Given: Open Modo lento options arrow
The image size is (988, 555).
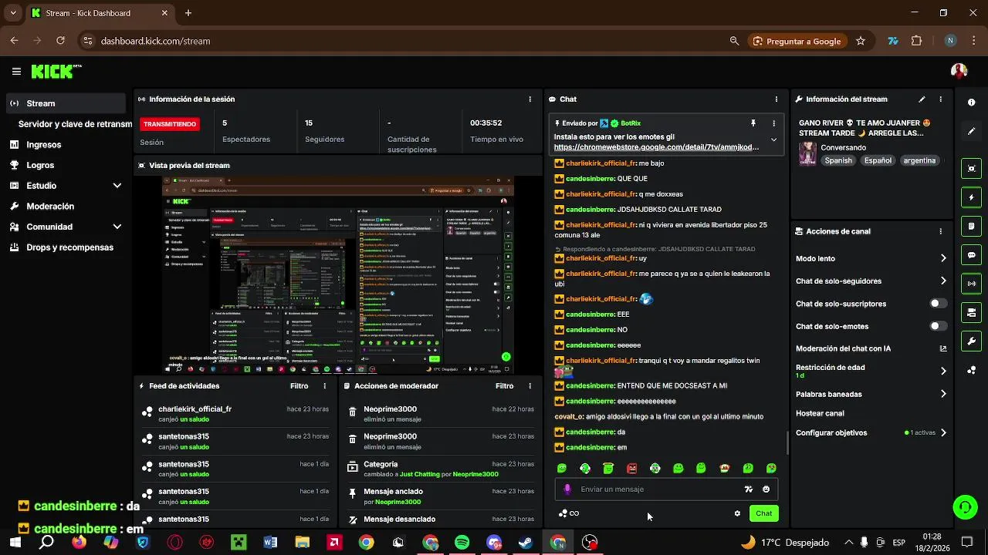Looking at the screenshot, I should point(943,258).
